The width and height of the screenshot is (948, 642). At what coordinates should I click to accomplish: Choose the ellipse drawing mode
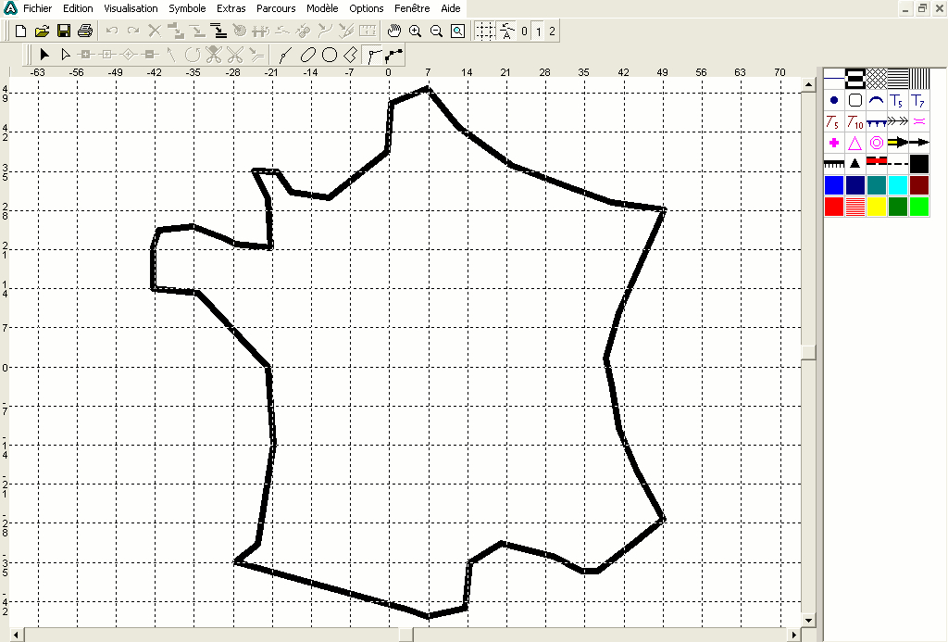307,55
